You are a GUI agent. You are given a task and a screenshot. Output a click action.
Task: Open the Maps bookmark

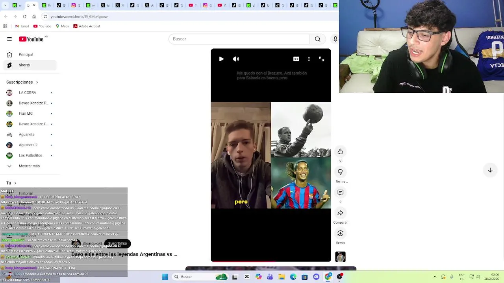coord(62,26)
